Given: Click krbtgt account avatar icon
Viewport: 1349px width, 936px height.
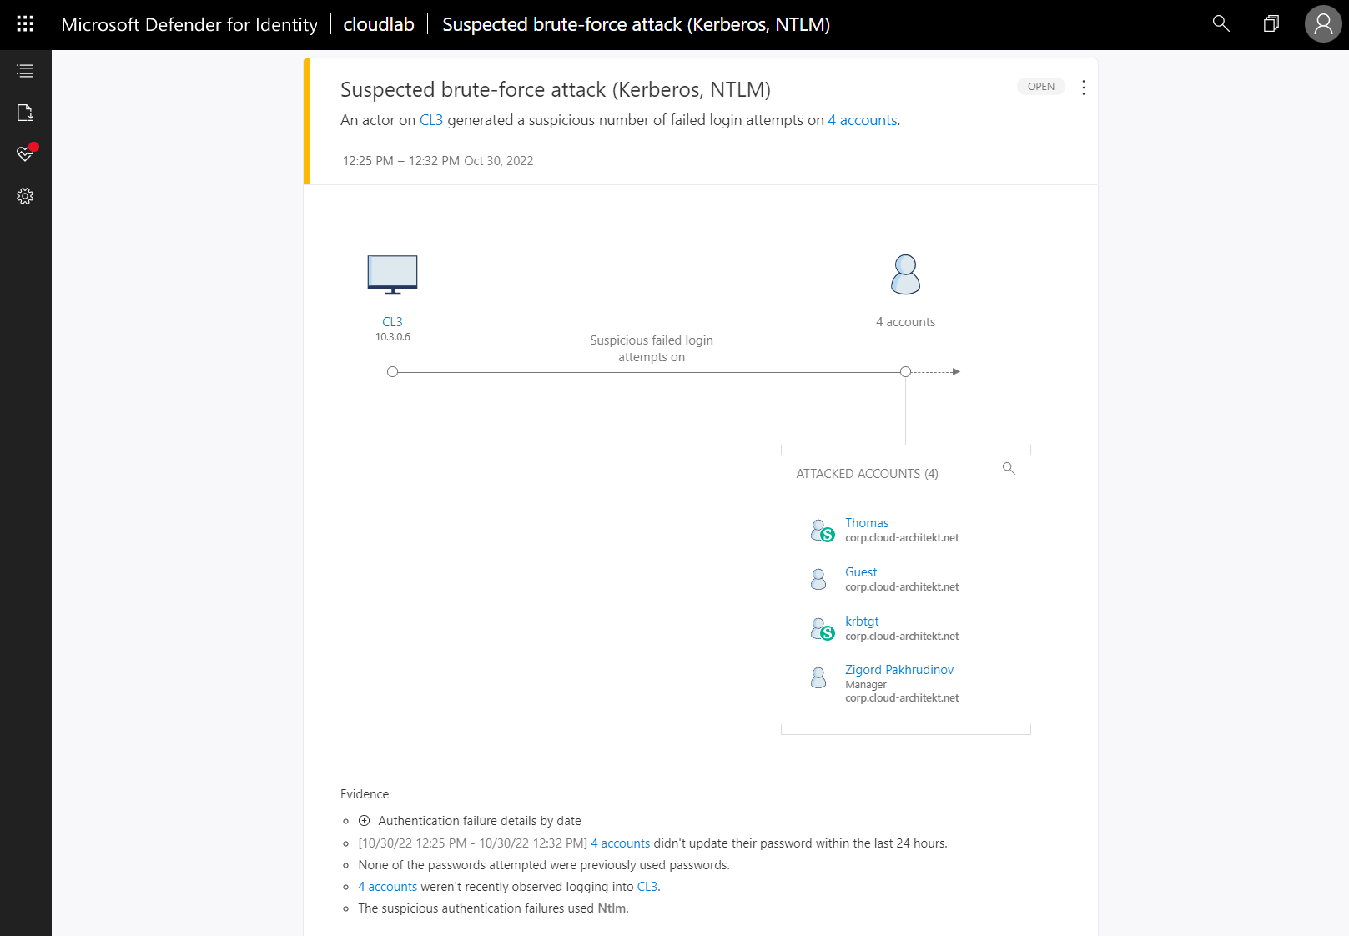Looking at the screenshot, I should coord(822,629).
